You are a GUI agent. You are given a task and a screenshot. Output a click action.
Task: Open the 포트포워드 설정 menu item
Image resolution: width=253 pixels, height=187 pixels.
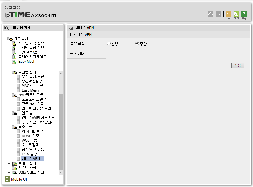click(34, 99)
